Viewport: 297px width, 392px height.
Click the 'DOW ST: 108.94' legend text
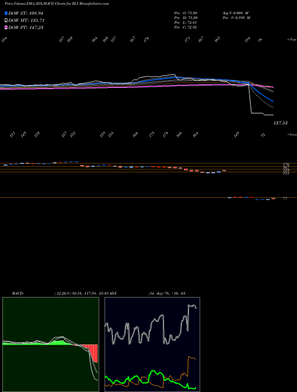pos(26,13)
